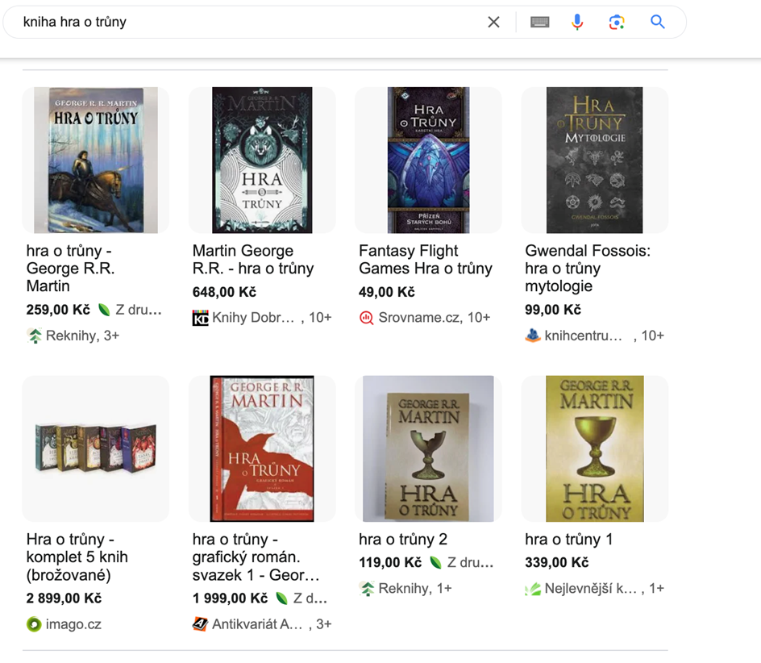Open the 'hra o trůny 1' title link
Viewport: 761px width, 663px height.
(x=569, y=539)
